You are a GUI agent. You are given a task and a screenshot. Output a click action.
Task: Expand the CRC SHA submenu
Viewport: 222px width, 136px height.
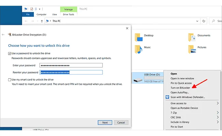pos(218,117)
